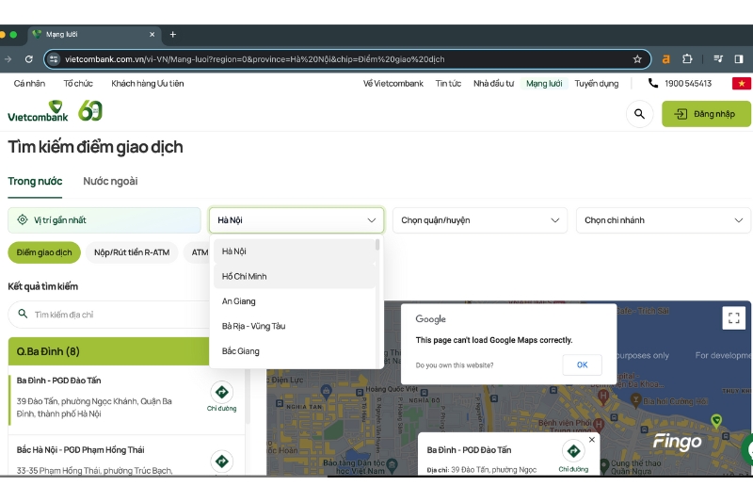
Task: Select Bắc Hà Nội - PGD Phạm Hồng Thái result
Action: 127,457
